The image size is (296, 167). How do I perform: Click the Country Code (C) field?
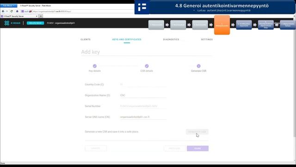click(x=143, y=84)
